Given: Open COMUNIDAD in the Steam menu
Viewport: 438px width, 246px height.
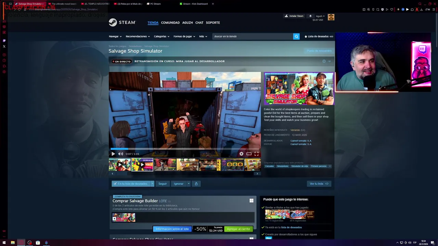Looking at the screenshot, I should (170, 23).
